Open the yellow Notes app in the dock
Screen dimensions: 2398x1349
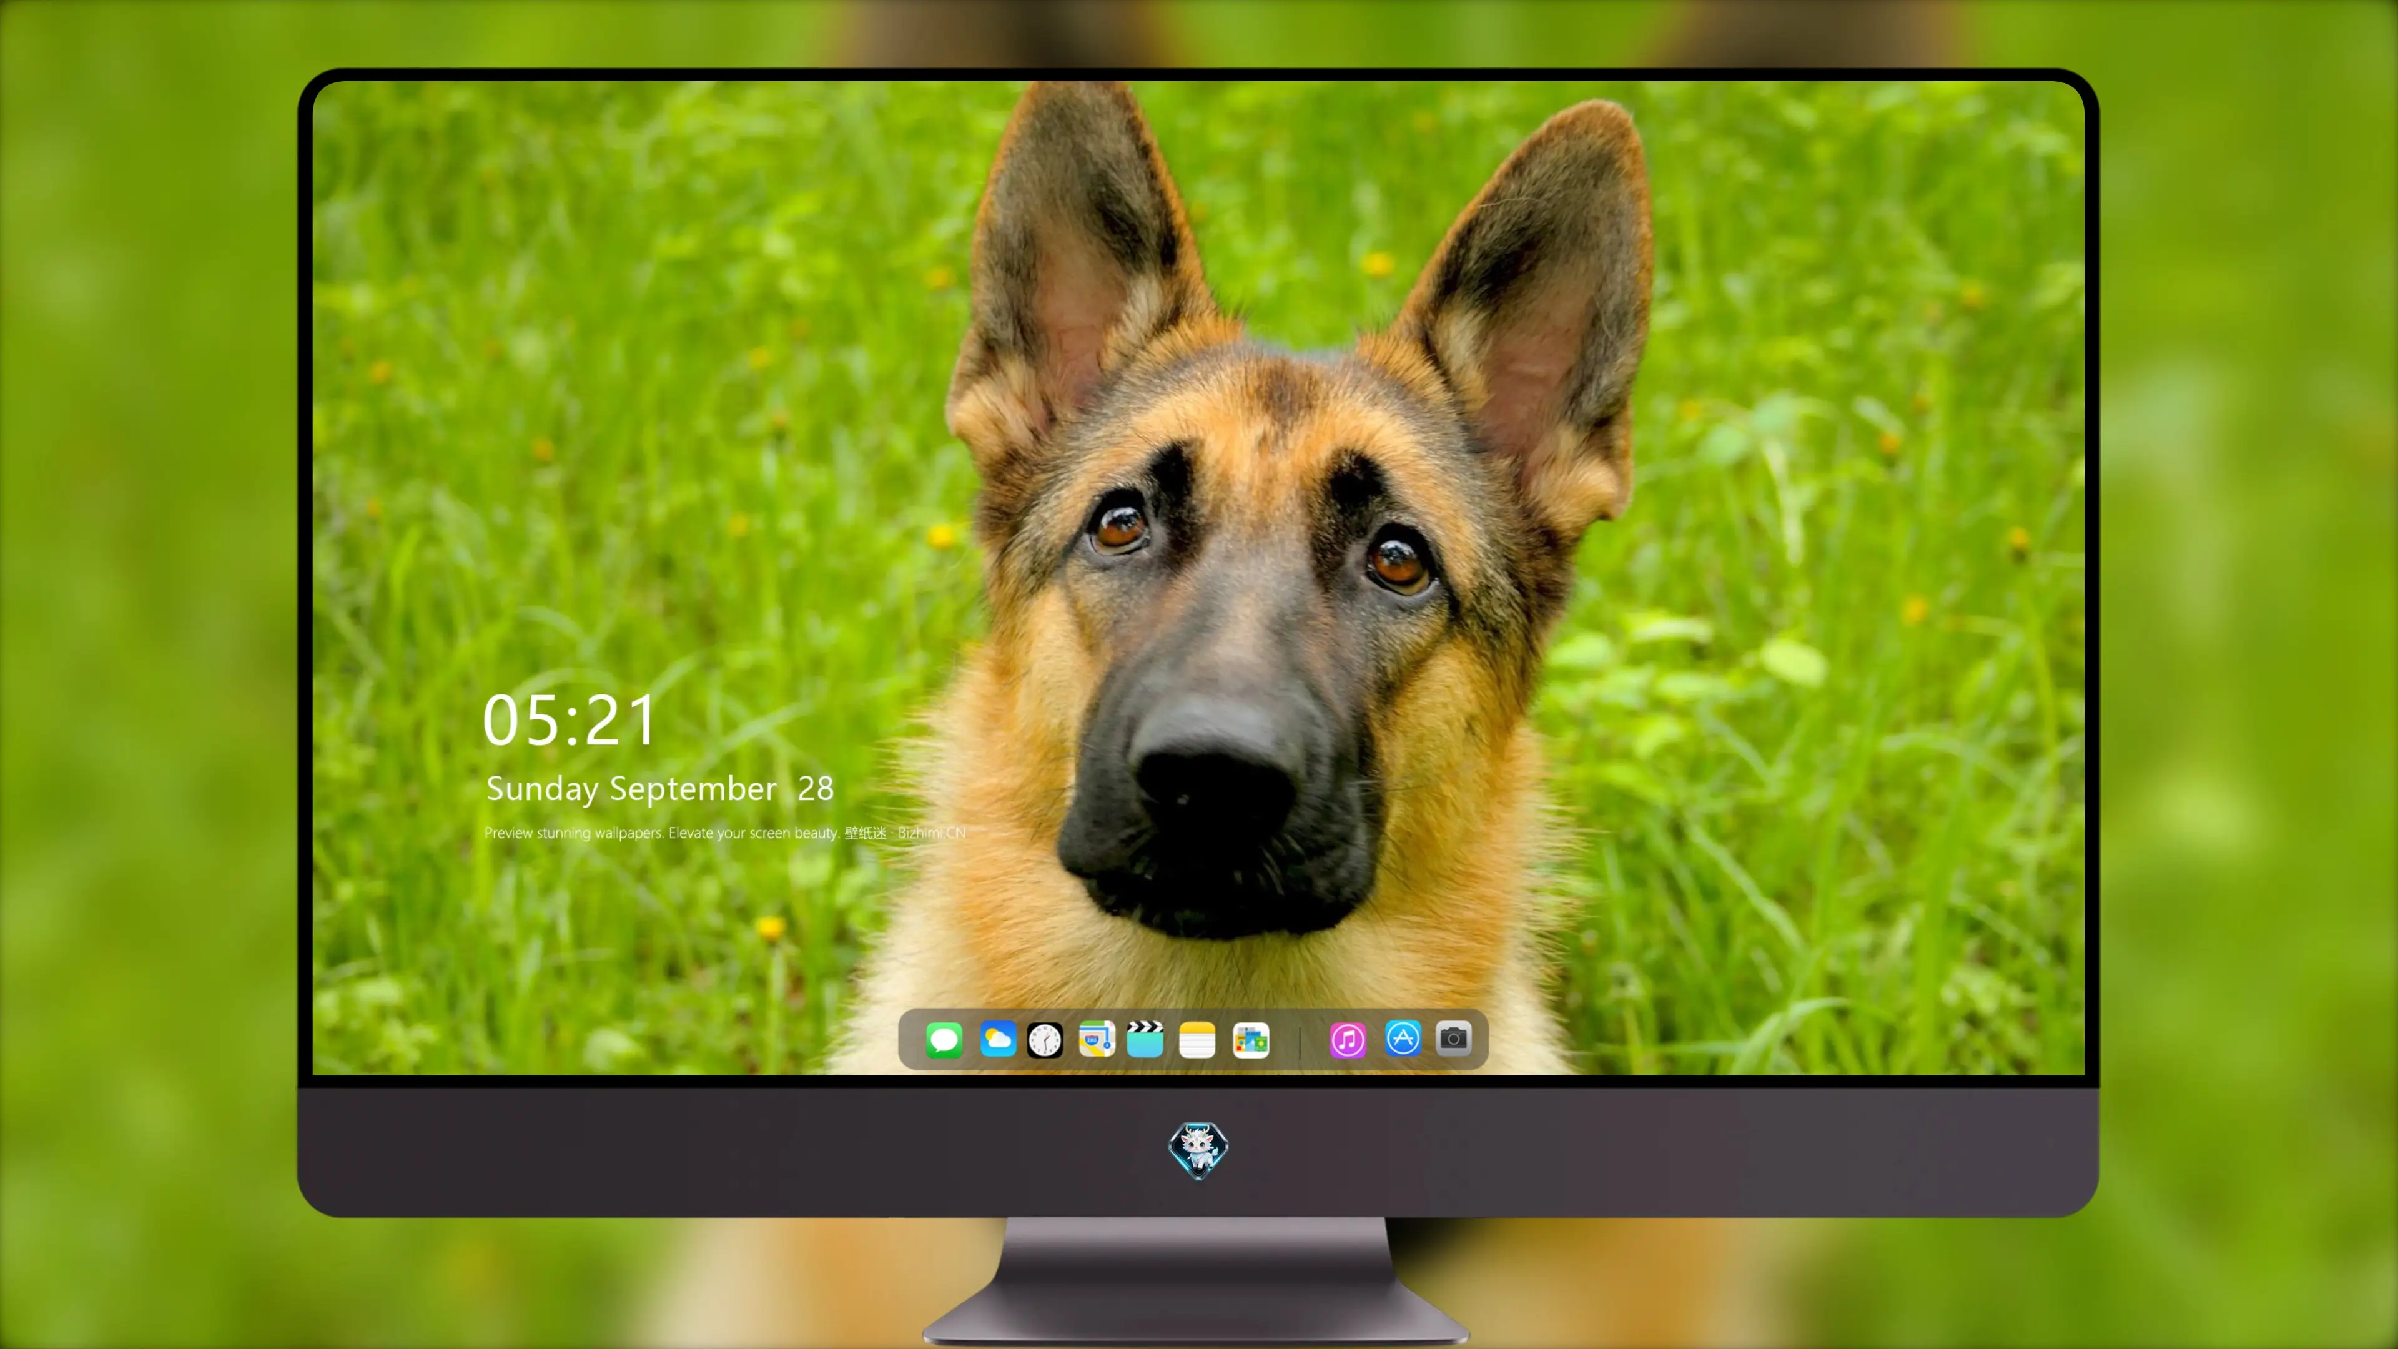(x=1197, y=1039)
